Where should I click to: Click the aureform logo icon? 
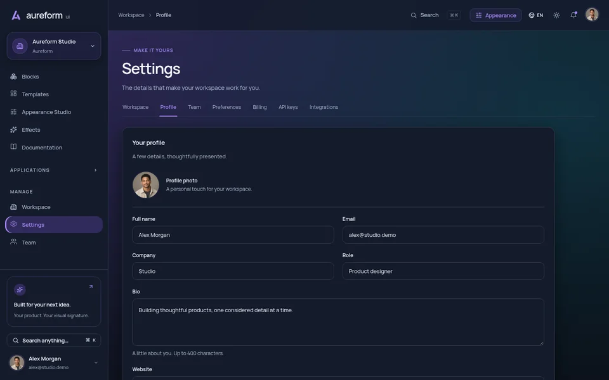pos(16,15)
